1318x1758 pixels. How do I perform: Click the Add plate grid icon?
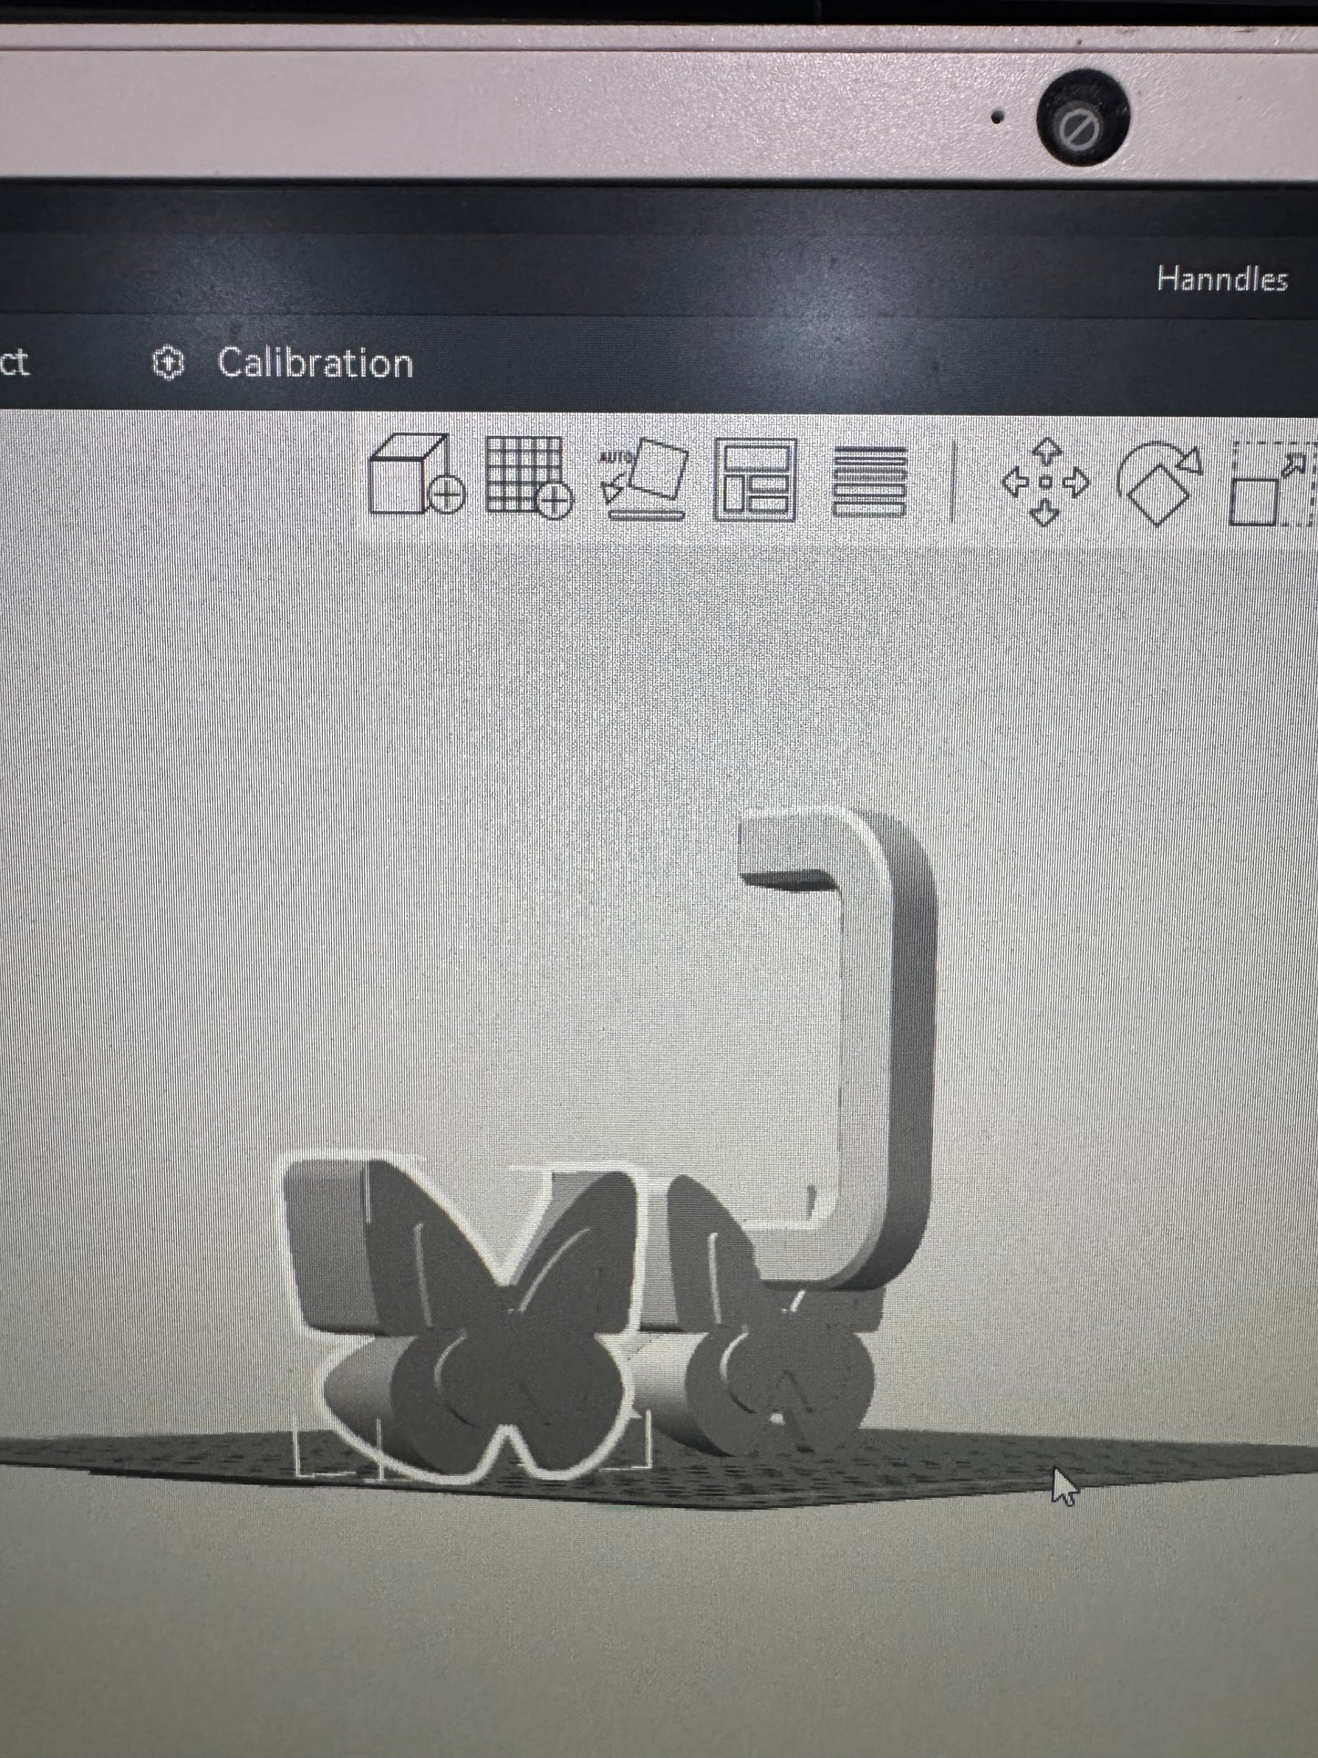tap(528, 477)
